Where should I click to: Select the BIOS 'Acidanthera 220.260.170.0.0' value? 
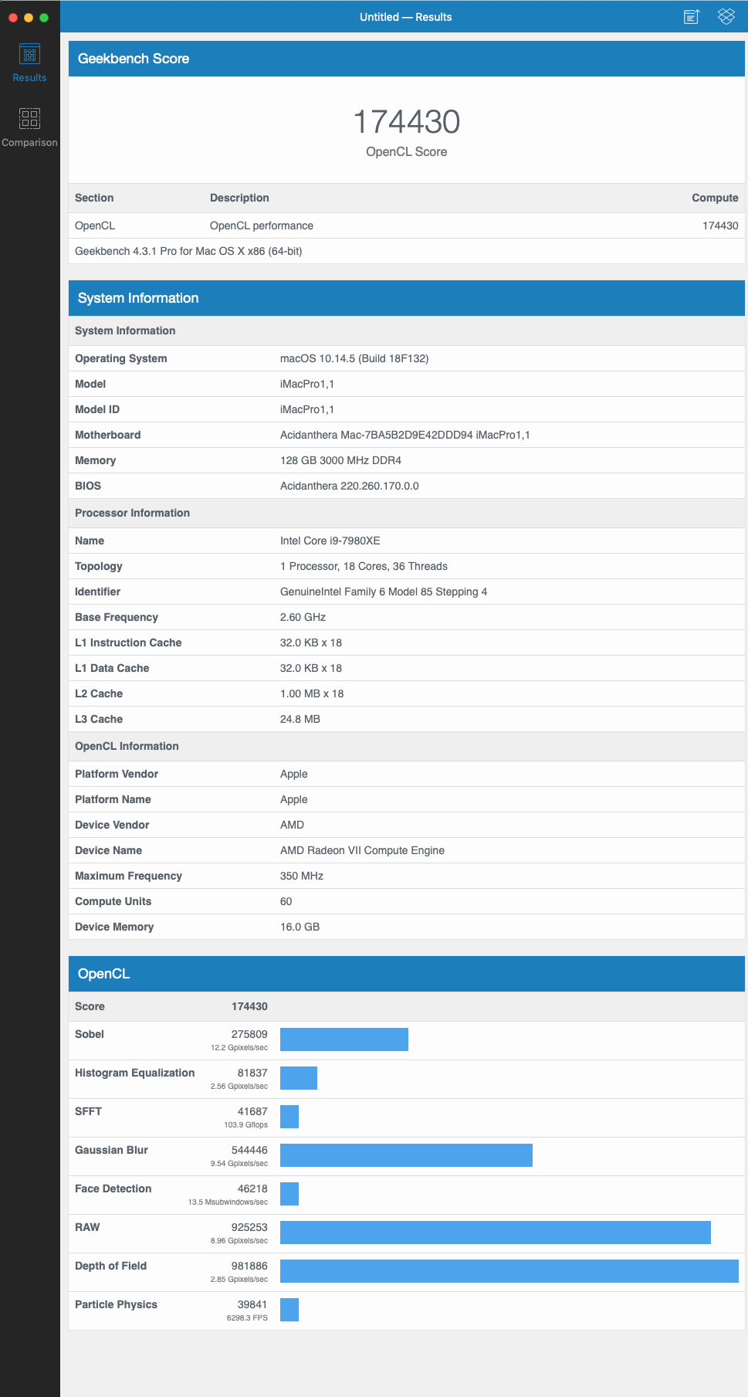coord(350,486)
